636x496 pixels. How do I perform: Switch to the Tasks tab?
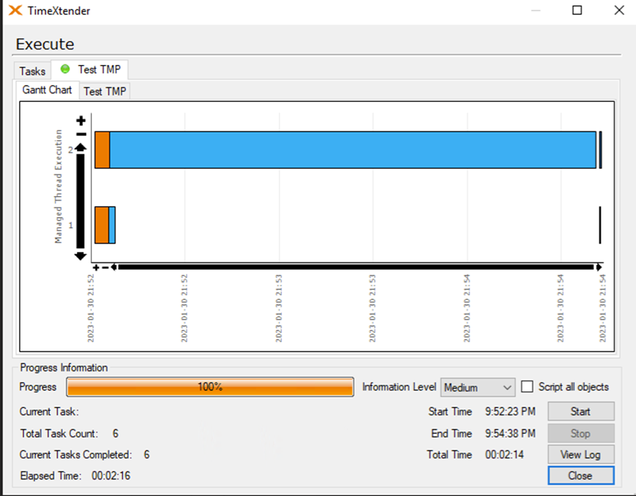(x=32, y=71)
